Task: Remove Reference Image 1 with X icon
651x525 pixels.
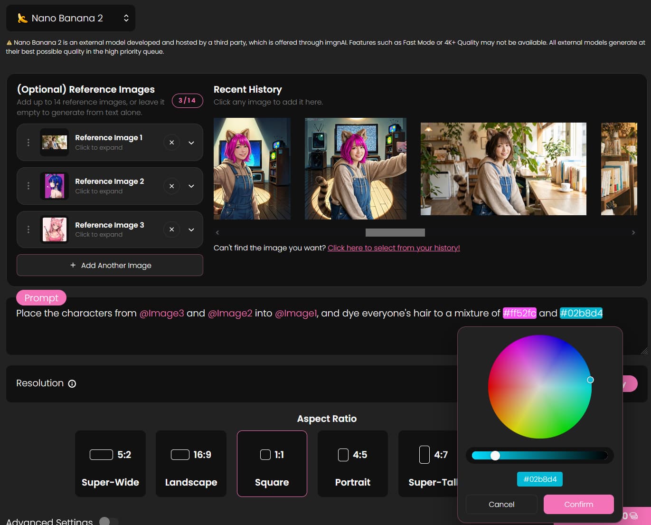Action: pyautogui.click(x=171, y=143)
